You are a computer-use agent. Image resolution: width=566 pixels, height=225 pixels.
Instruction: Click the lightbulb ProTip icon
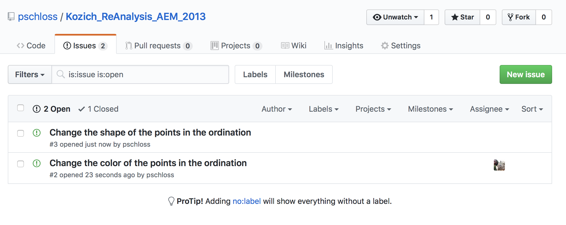pyautogui.click(x=171, y=201)
